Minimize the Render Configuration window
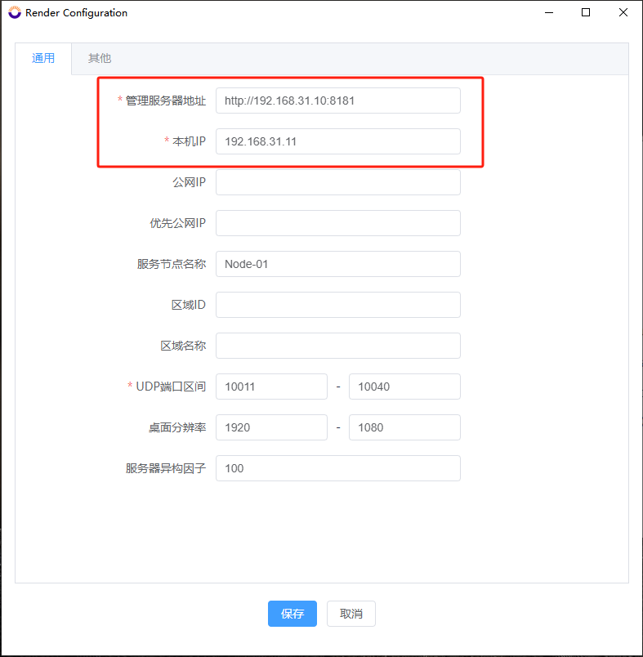The image size is (643, 657). click(548, 13)
